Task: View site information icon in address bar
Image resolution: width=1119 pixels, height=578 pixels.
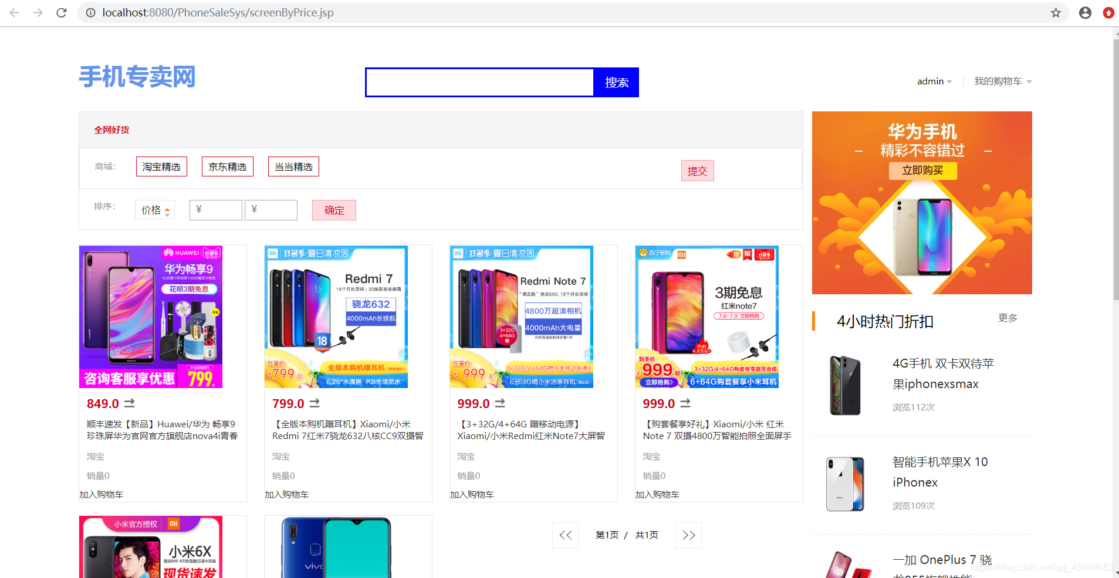Action: coord(90,12)
